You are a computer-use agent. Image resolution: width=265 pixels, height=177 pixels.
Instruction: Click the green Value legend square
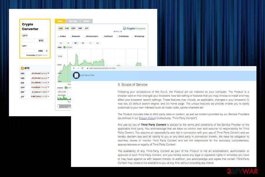pos(64,47)
